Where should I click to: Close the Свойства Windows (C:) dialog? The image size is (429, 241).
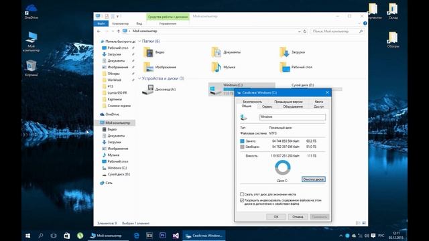327,92
